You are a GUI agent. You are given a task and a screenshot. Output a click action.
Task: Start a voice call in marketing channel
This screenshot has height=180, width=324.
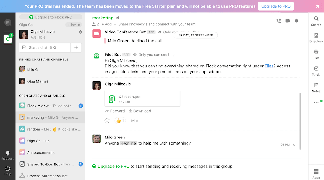click(x=279, y=21)
